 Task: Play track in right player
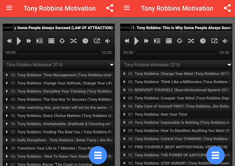[136, 41]
